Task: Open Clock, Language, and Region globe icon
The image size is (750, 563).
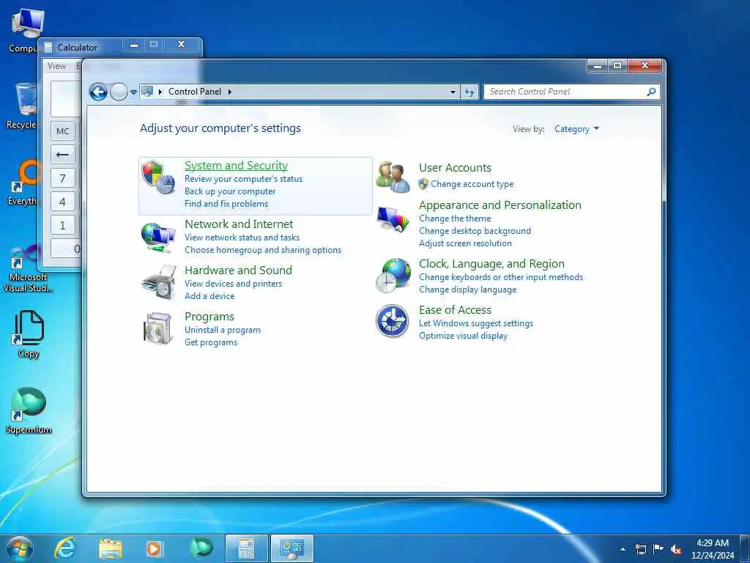Action: point(393,276)
